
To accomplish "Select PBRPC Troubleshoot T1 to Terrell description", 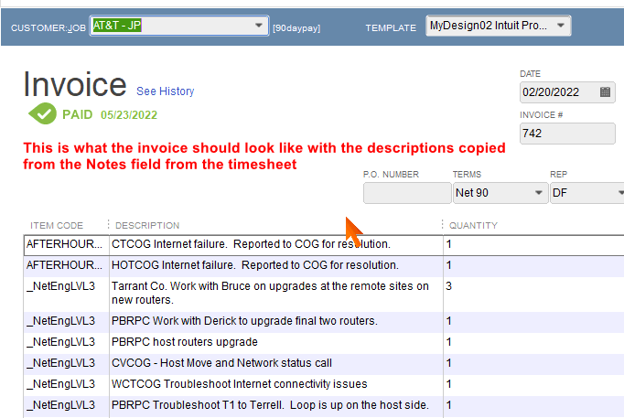I will tap(276, 405).
